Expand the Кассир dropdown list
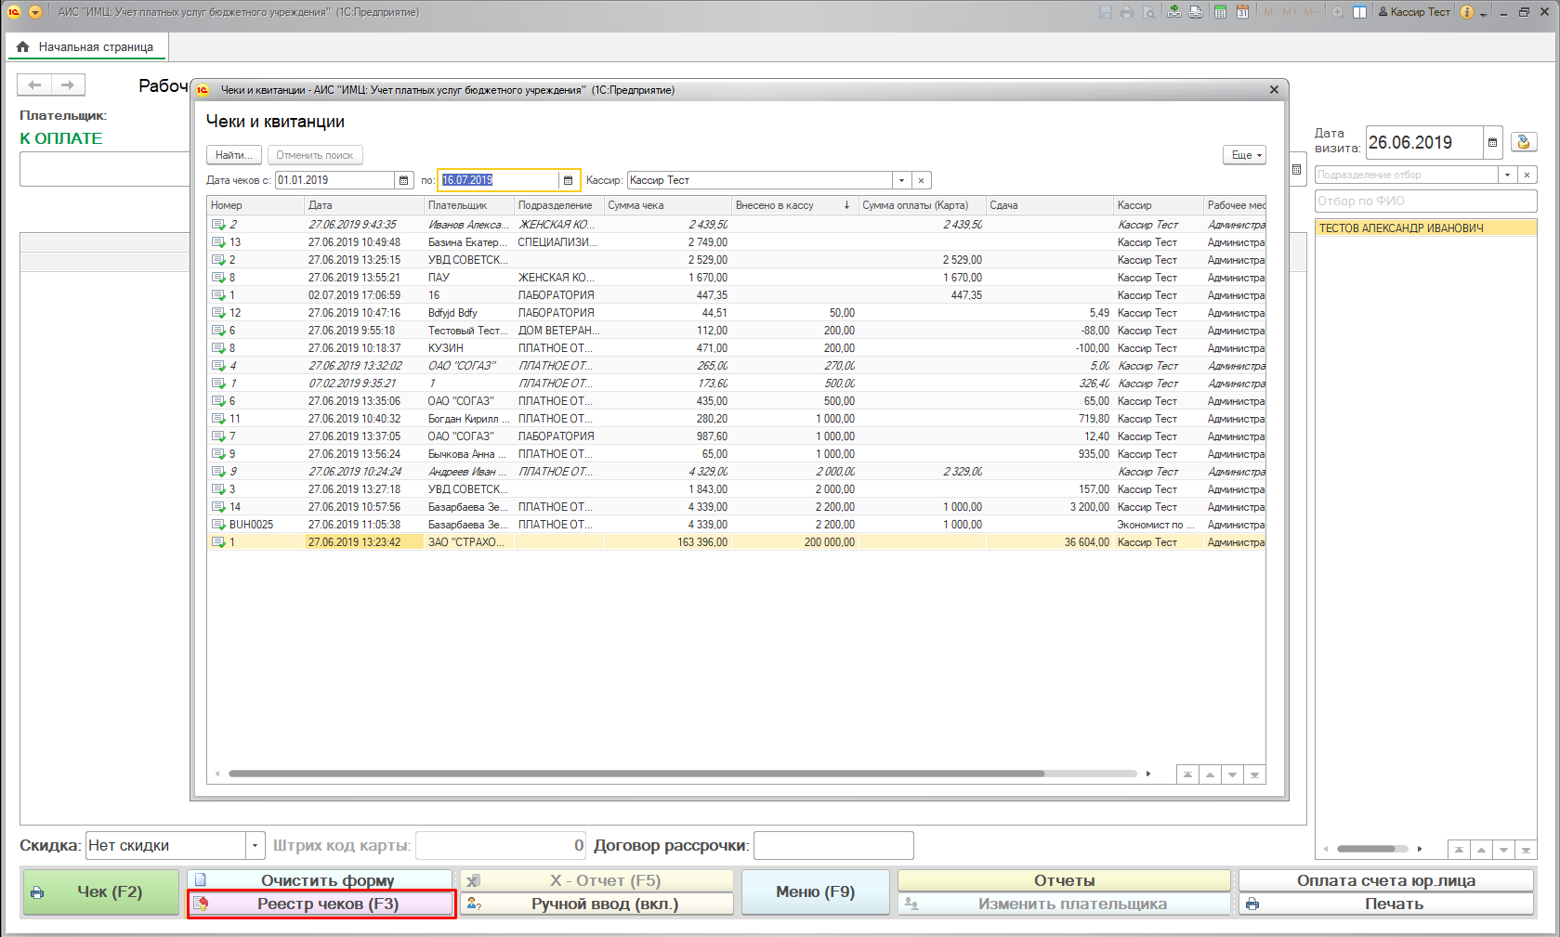The image size is (1560, 937). coord(901,180)
